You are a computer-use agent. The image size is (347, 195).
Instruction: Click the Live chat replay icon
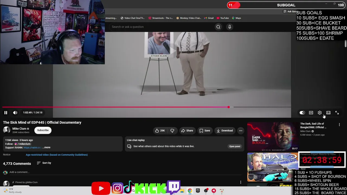click(129, 147)
